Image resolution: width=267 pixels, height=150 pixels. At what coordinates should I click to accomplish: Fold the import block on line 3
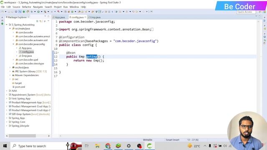[58, 30]
